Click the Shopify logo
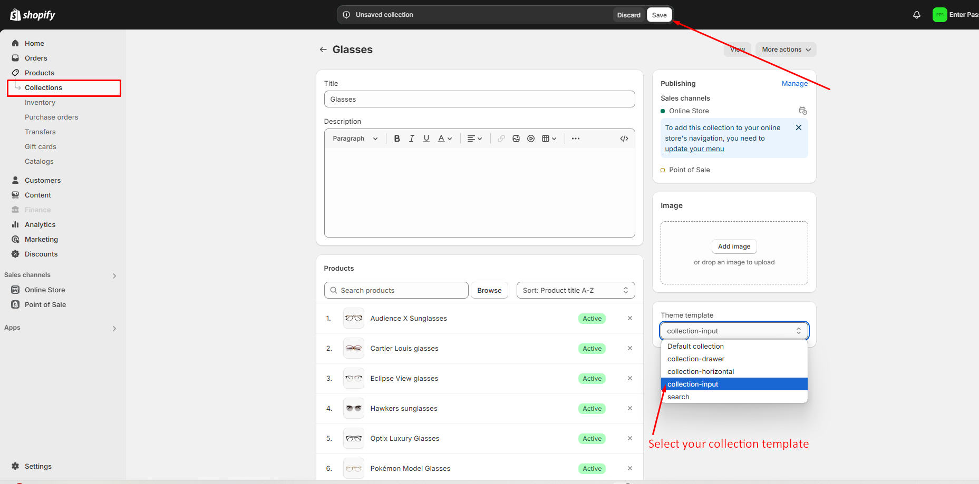Image resolution: width=979 pixels, height=484 pixels. point(33,15)
